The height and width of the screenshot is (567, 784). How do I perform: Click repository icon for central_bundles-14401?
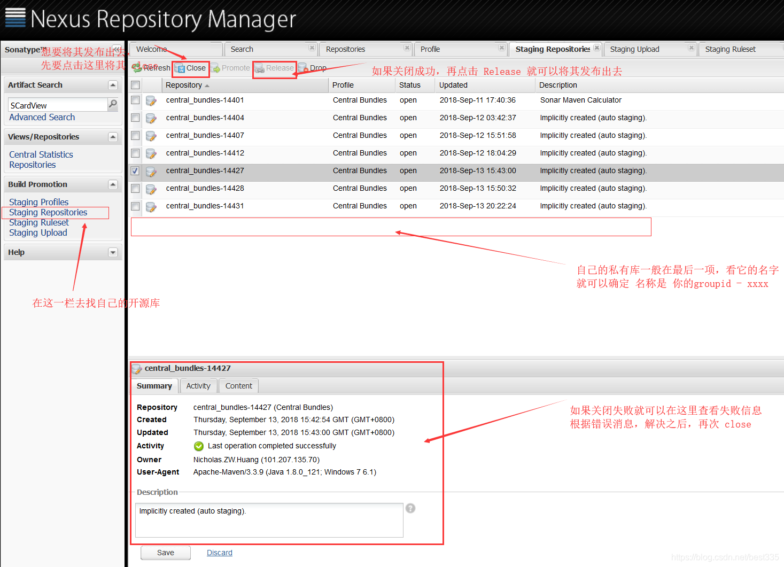pyautogui.click(x=151, y=100)
